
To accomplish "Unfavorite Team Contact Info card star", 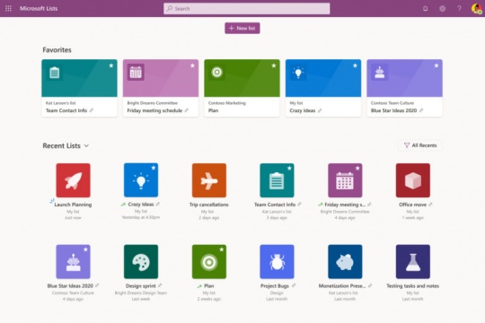I will coord(111,65).
